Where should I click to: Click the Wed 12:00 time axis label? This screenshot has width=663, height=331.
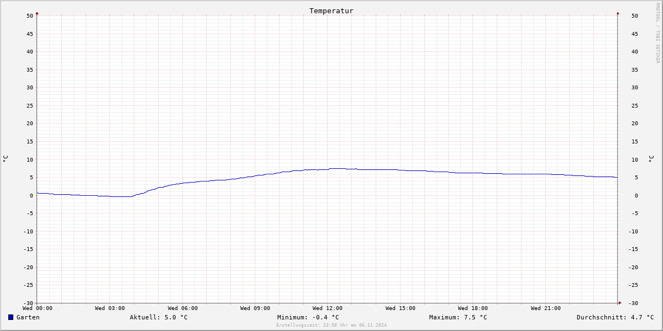click(328, 308)
